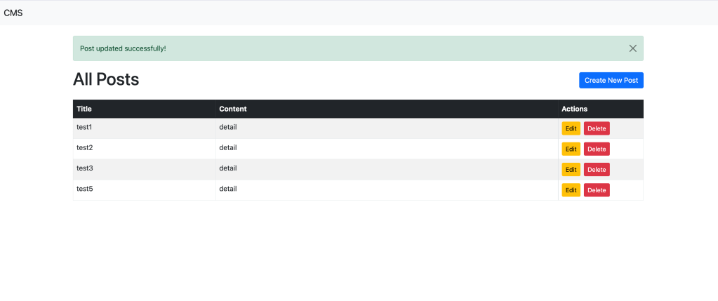Delete the test5 post
The image size is (718, 301).
597,190
